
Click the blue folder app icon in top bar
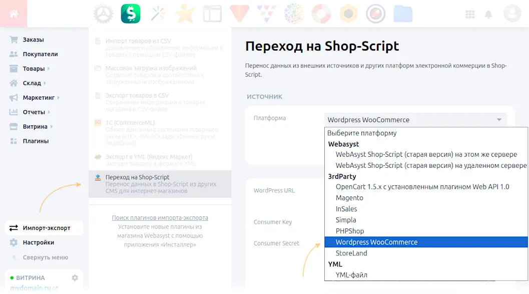pyautogui.click(x=403, y=14)
